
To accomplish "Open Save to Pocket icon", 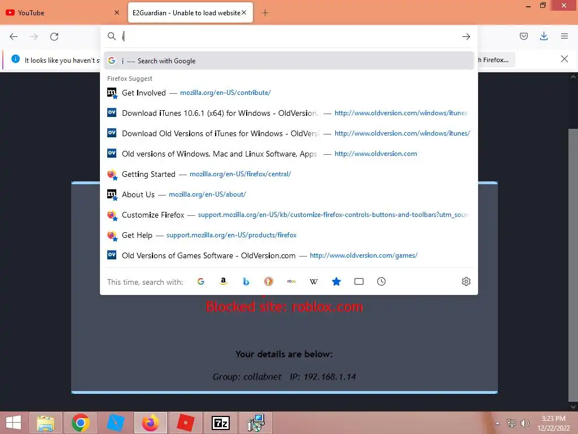I will pos(523,36).
